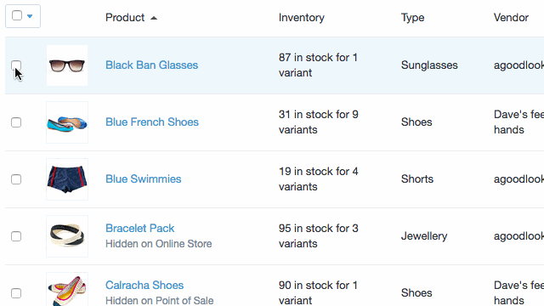Check the Blue Swimmies row checkbox
544x306 pixels.
[16, 179]
